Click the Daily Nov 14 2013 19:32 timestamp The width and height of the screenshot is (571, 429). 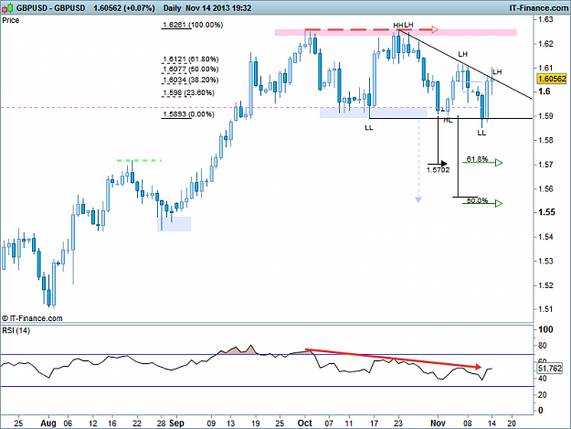207,8
